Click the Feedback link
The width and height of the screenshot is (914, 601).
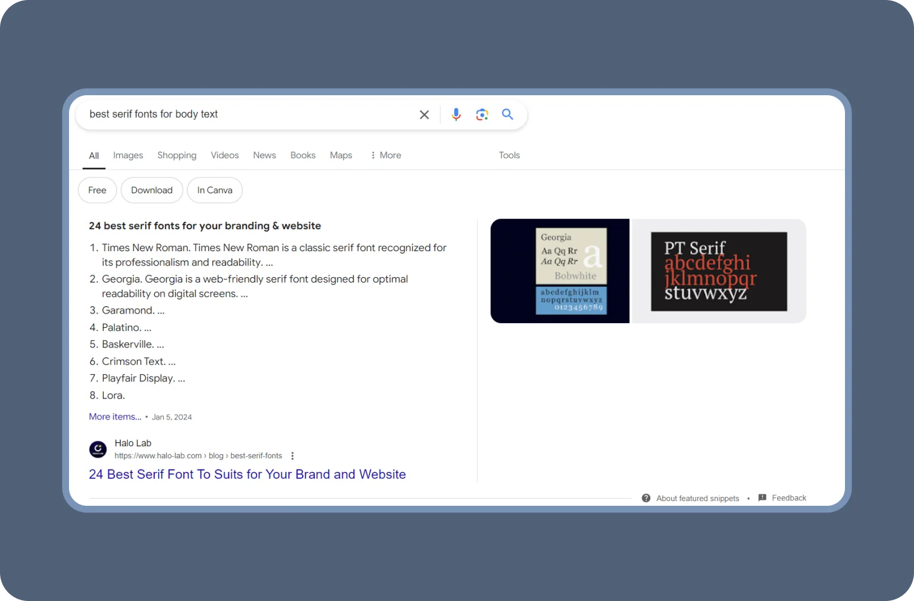(789, 498)
